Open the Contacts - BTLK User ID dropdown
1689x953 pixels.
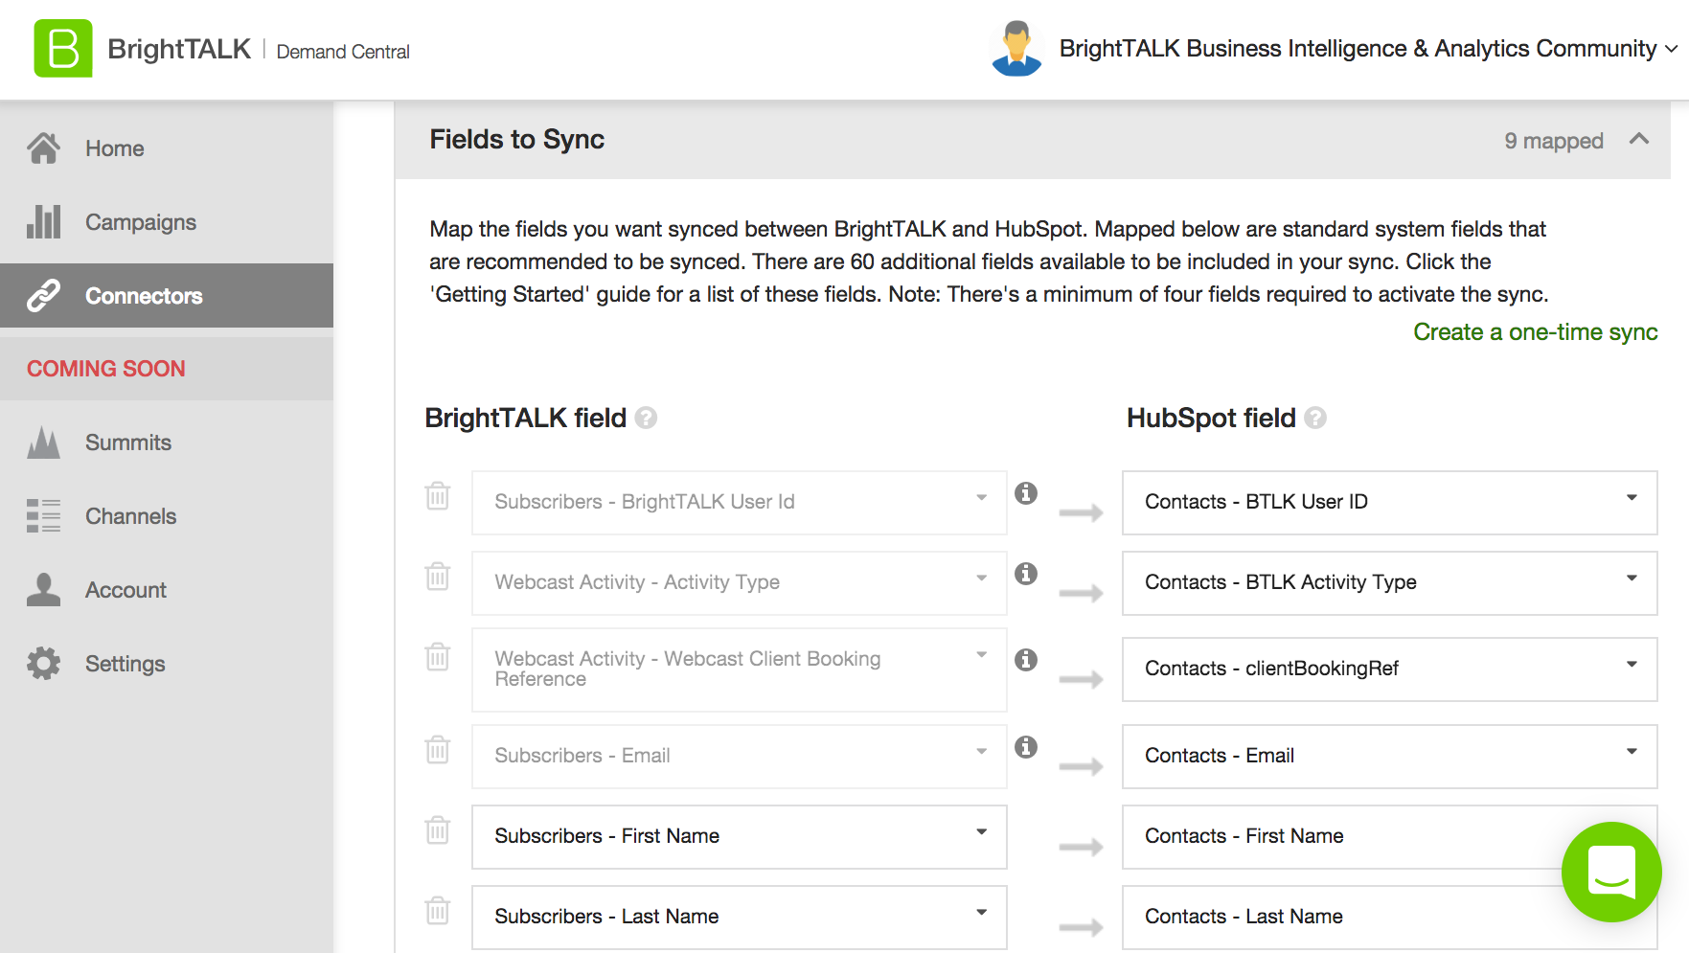[1389, 502]
